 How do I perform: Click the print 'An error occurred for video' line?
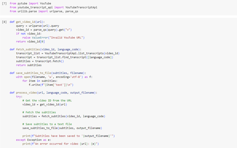[x=61, y=144]
